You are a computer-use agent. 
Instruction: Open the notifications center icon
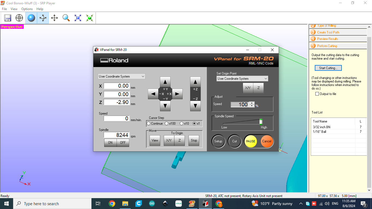pyautogui.click(x=364, y=204)
